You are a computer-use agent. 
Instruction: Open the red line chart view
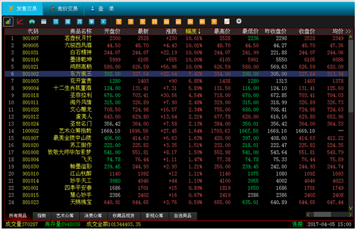click(x=20, y=21)
